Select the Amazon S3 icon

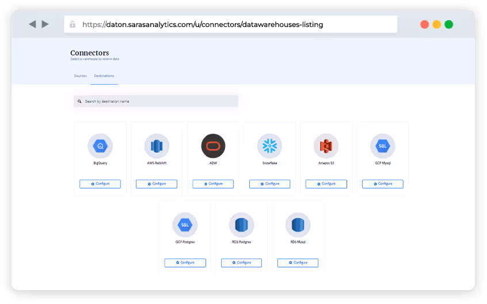(326, 146)
